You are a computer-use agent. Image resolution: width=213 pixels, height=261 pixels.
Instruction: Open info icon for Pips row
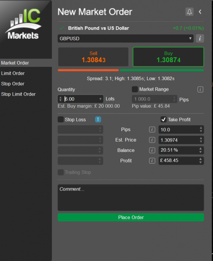[x=152, y=129]
